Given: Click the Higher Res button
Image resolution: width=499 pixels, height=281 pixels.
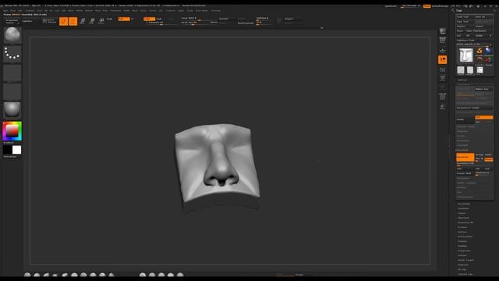Looking at the screenshot, I should click(483, 89).
